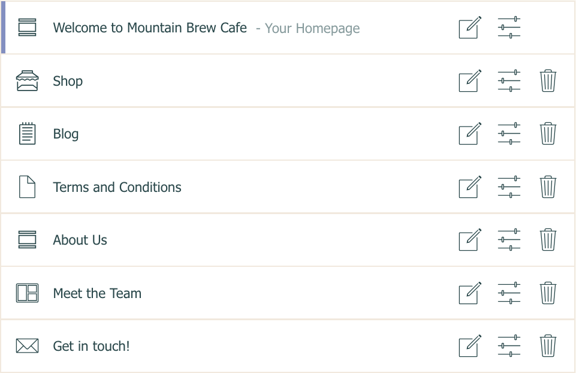The image size is (576, 373).
Task: Open settings for the homepage row
Action: pos(509,28)
